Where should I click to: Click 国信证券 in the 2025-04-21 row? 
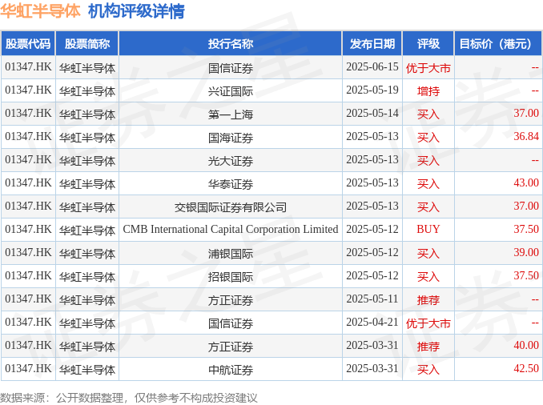(231, 323)
